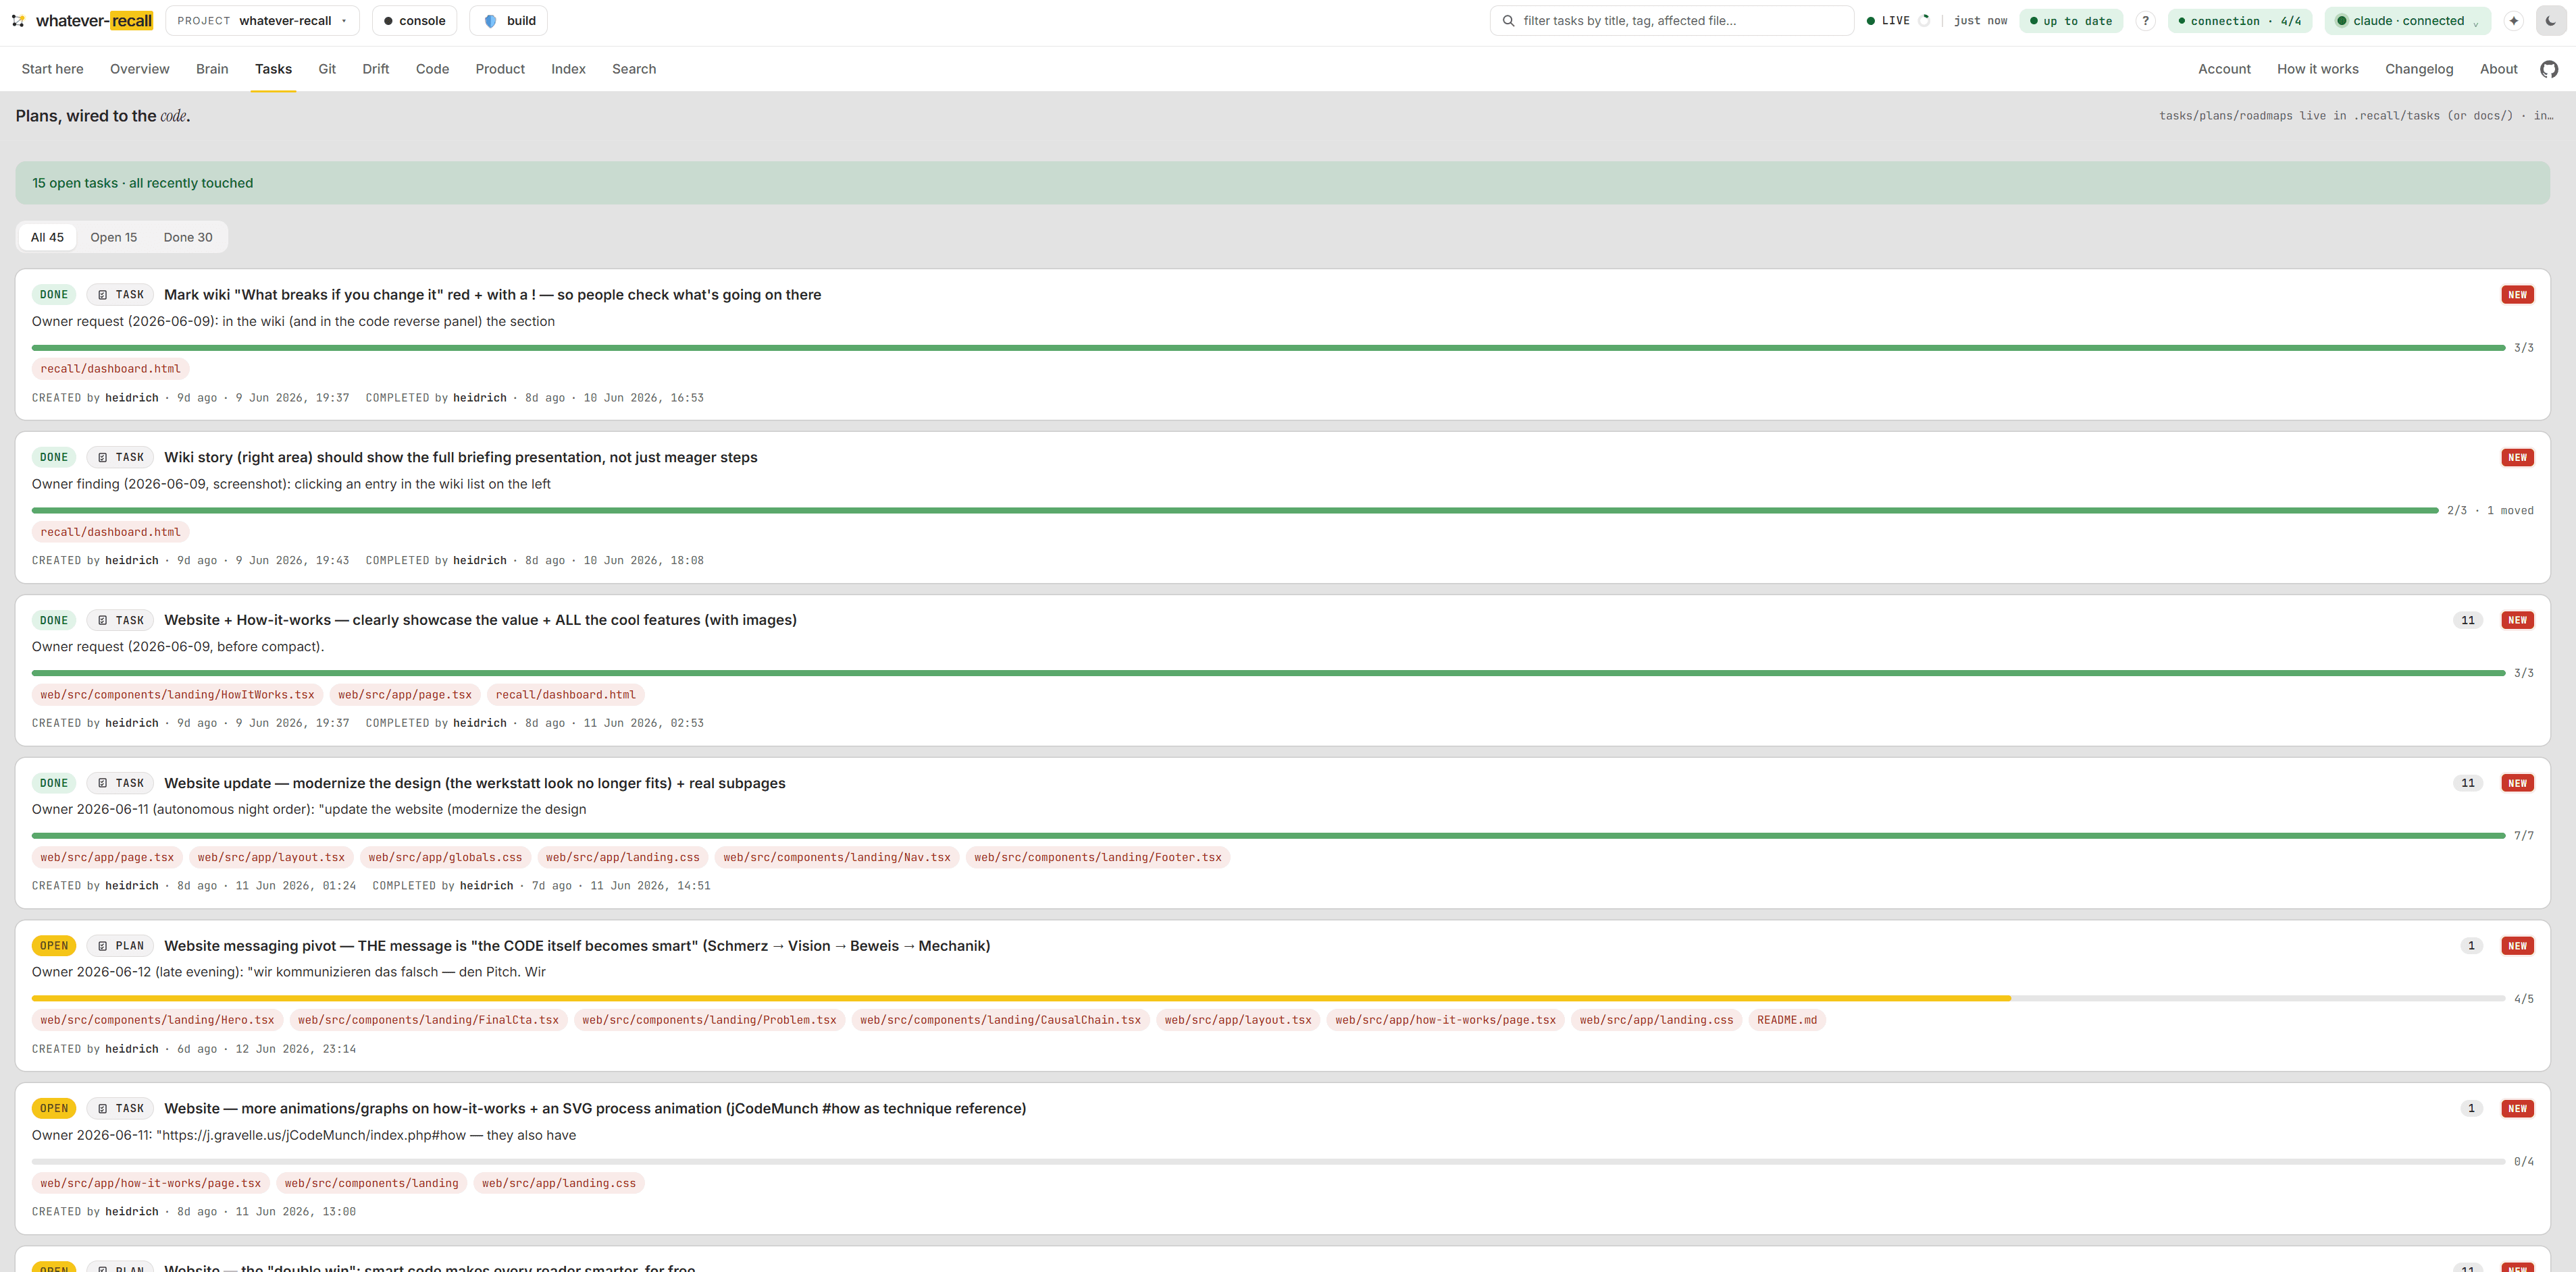The width and height of the screenshot is (2576, 1272).
Task: Open the Drift tab
Action: (376, 69)
